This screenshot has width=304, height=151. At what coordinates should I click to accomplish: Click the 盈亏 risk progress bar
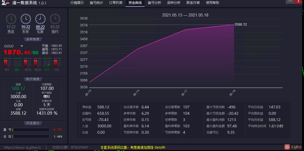tap(31, 130)
